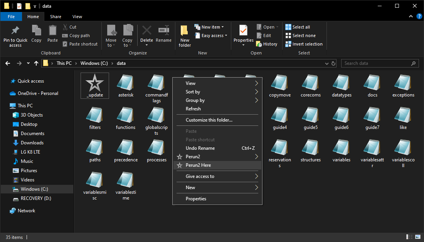Select the precedence file
This screenshot has width=424, height=242.
point(126,151)
